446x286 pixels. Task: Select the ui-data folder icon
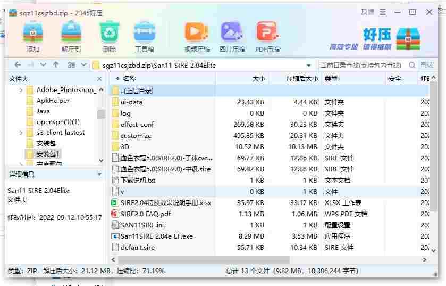115,102
